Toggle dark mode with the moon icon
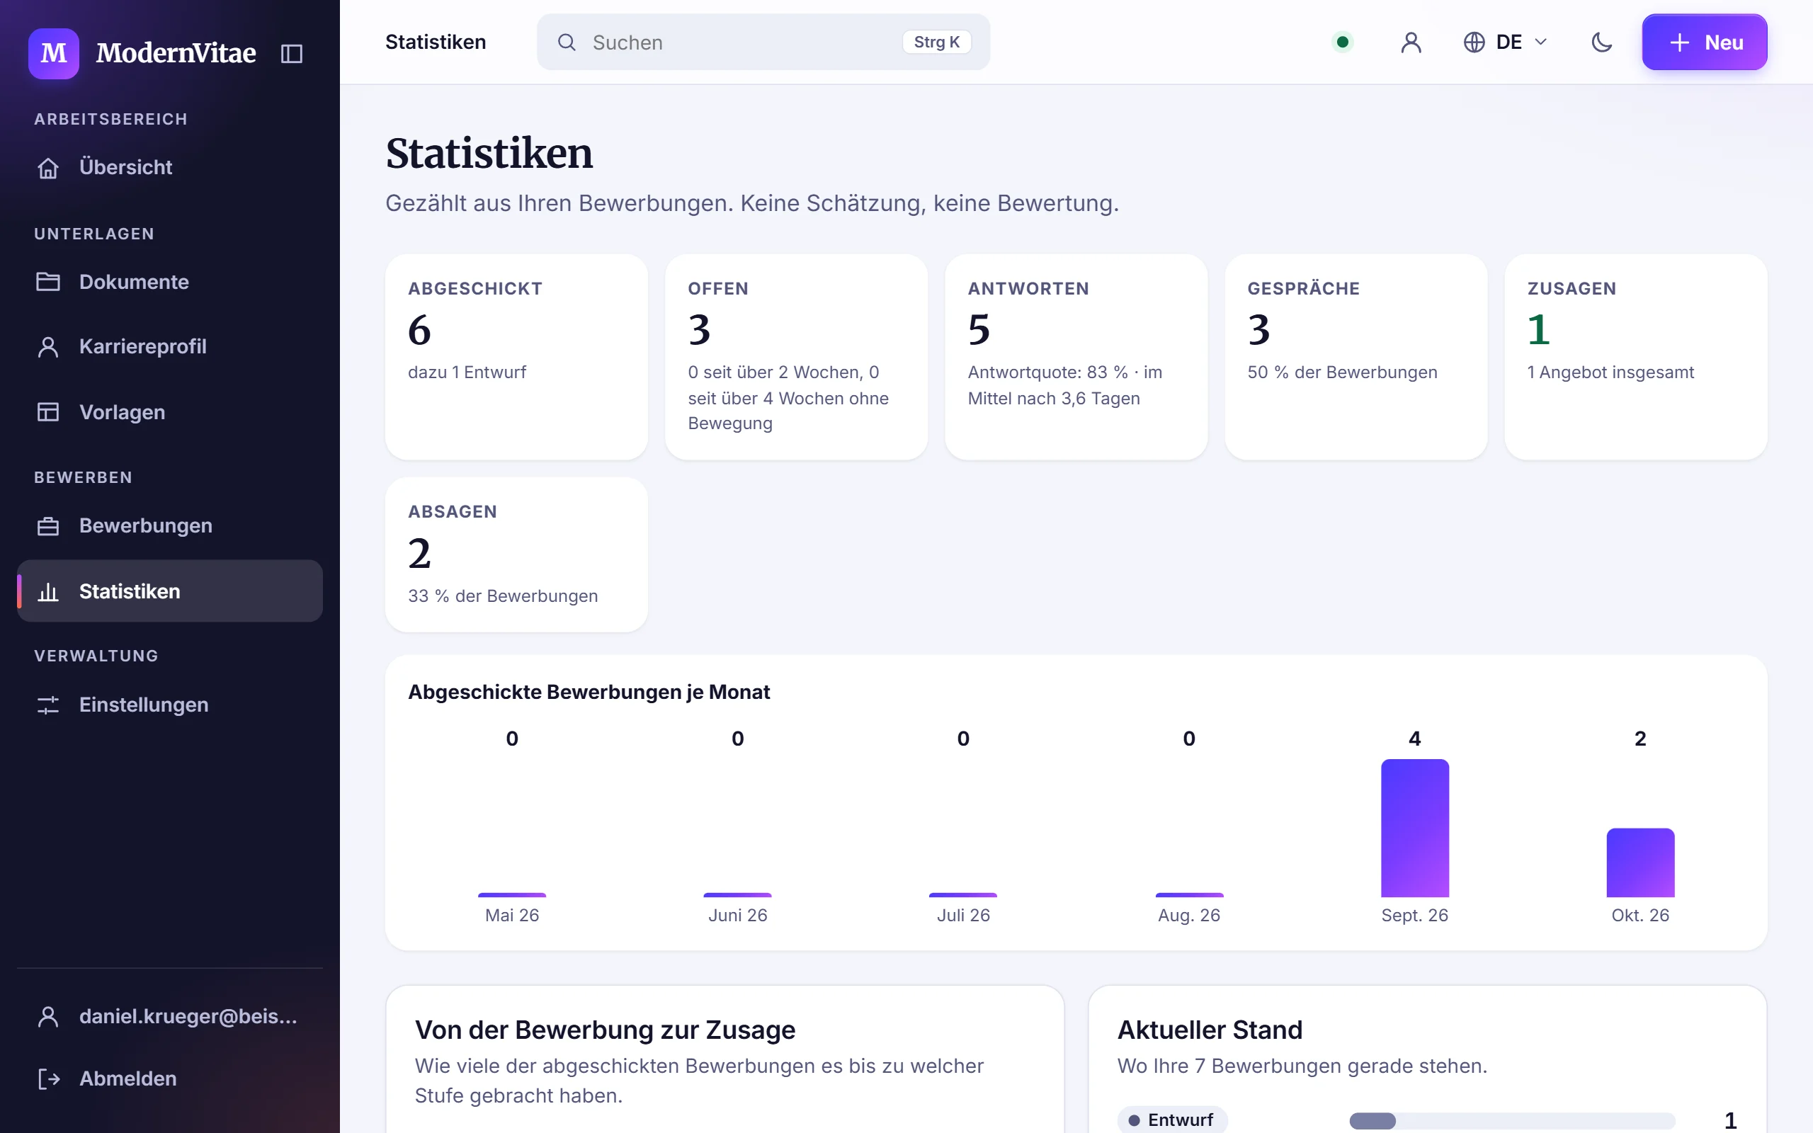Screen dimensions: 1813x1133 tap(1602, 42)
